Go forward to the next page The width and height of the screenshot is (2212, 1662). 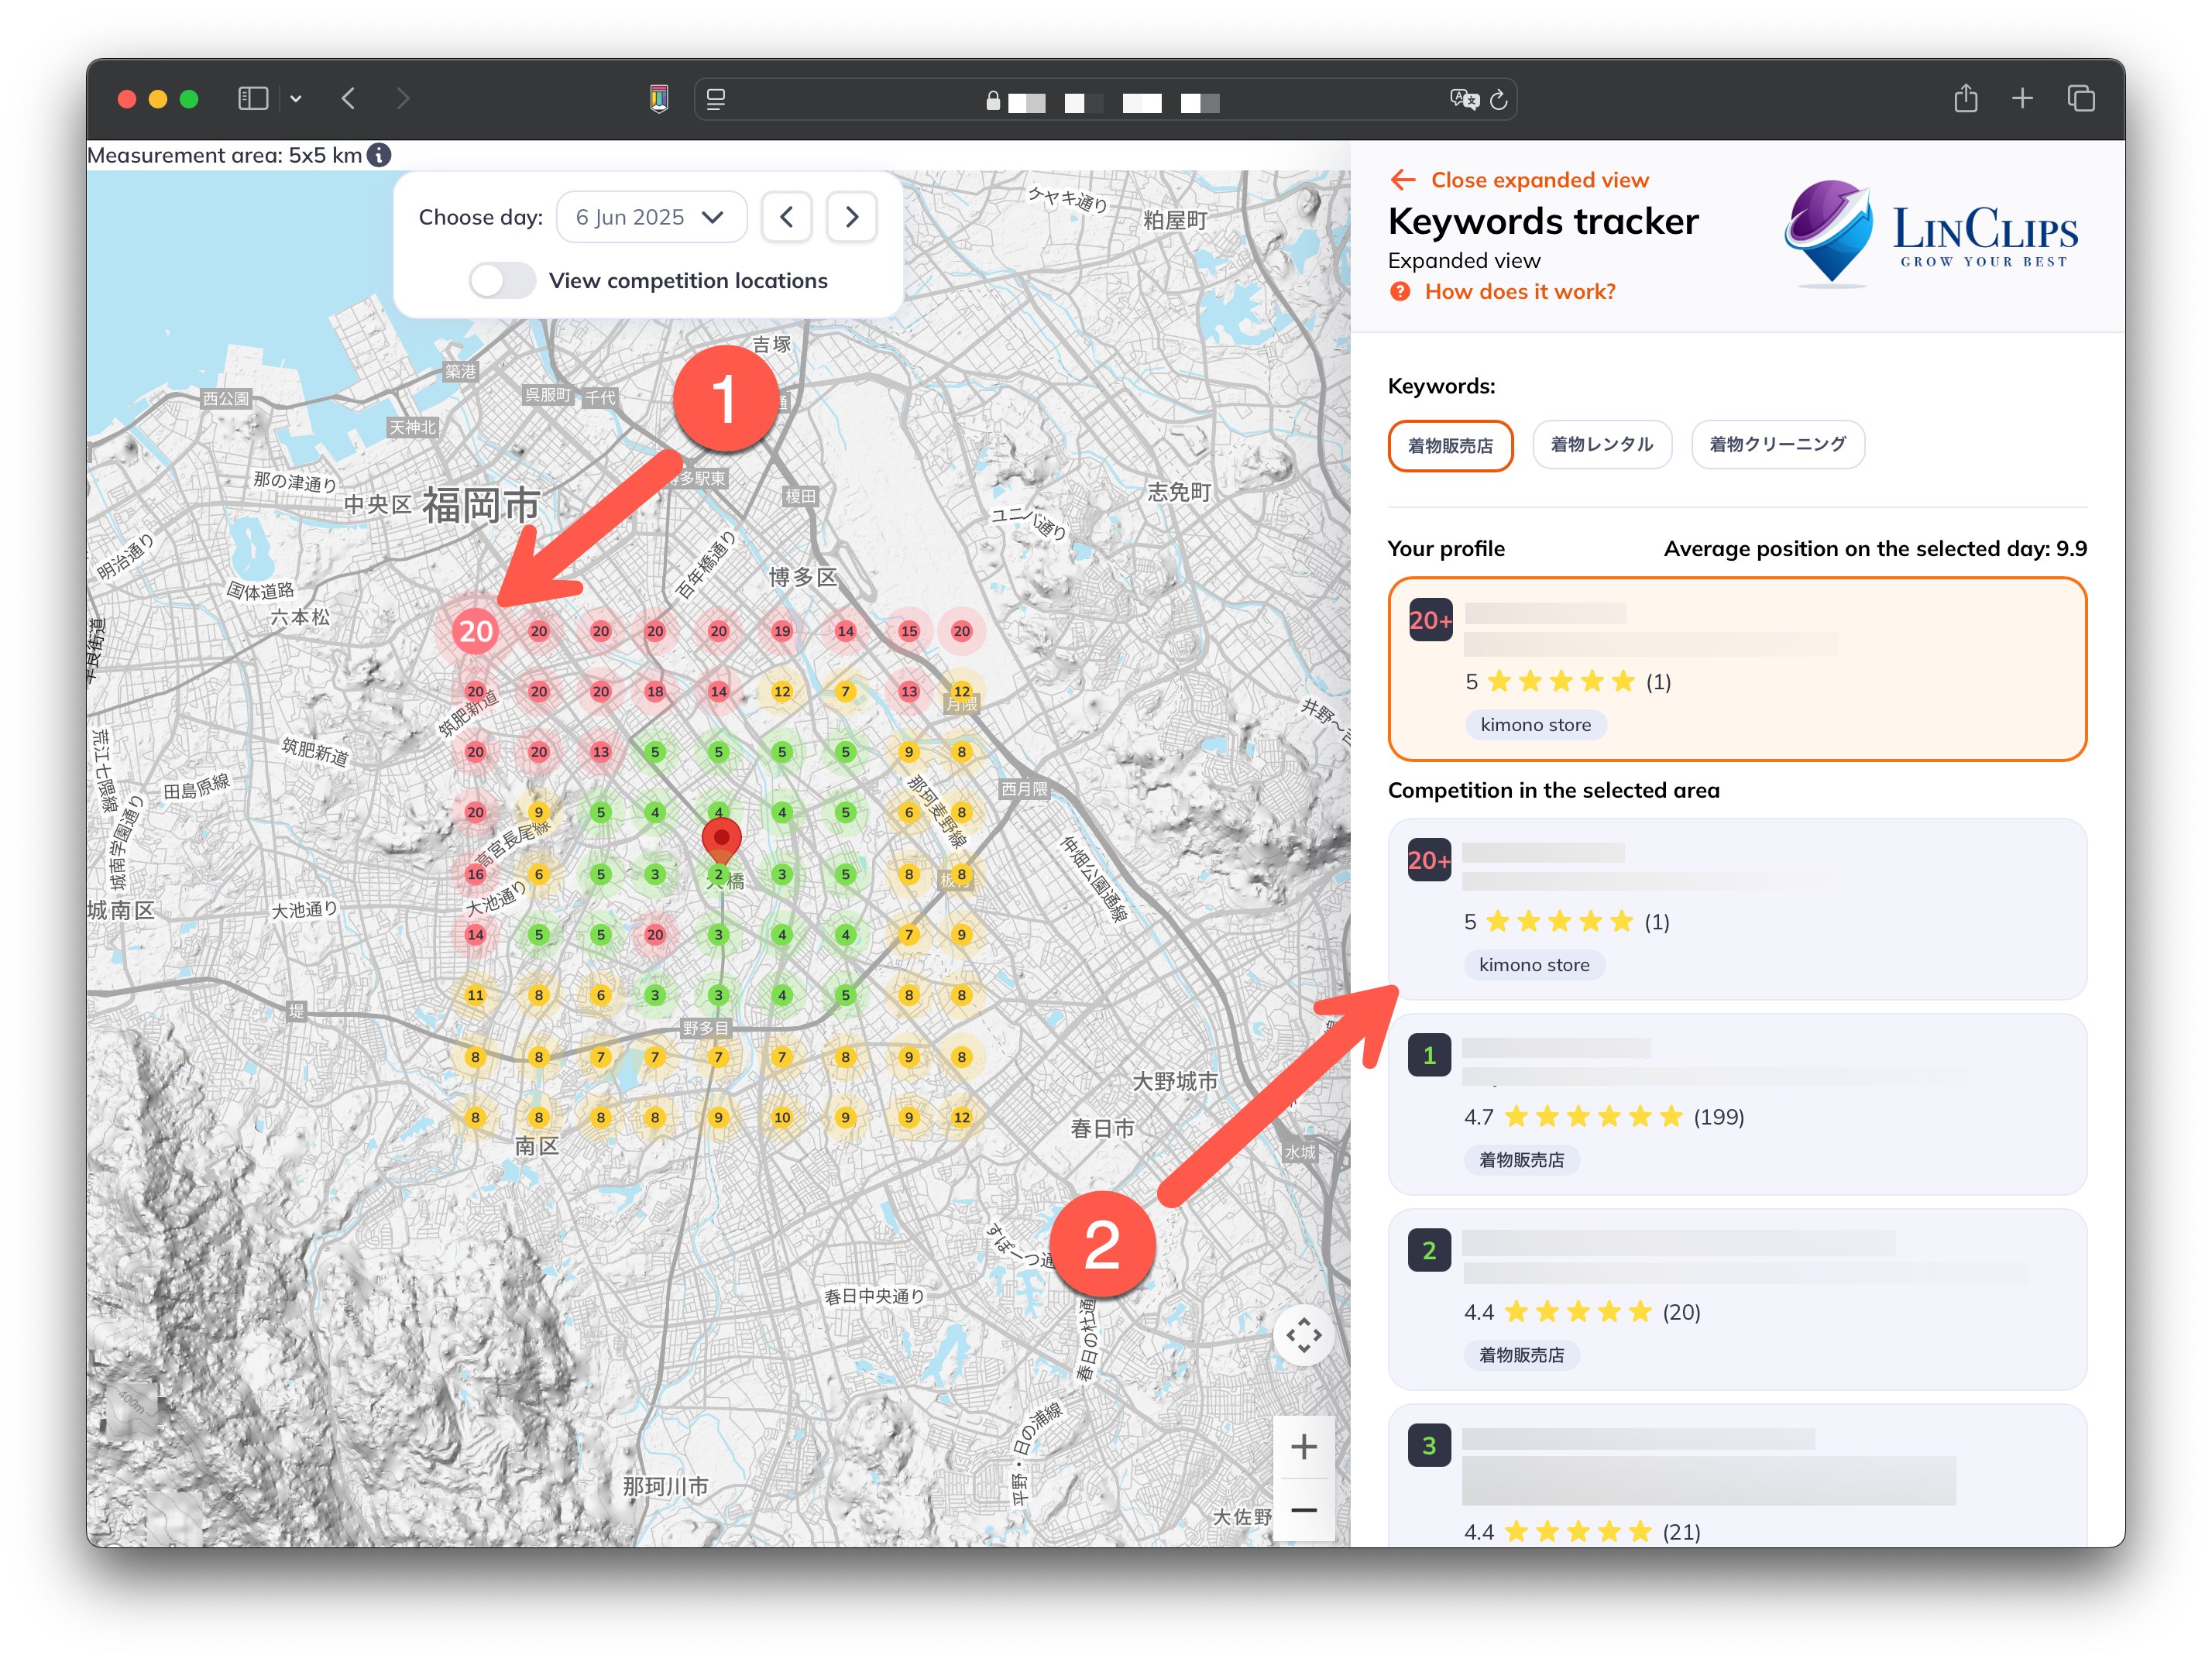click(403, 98)
